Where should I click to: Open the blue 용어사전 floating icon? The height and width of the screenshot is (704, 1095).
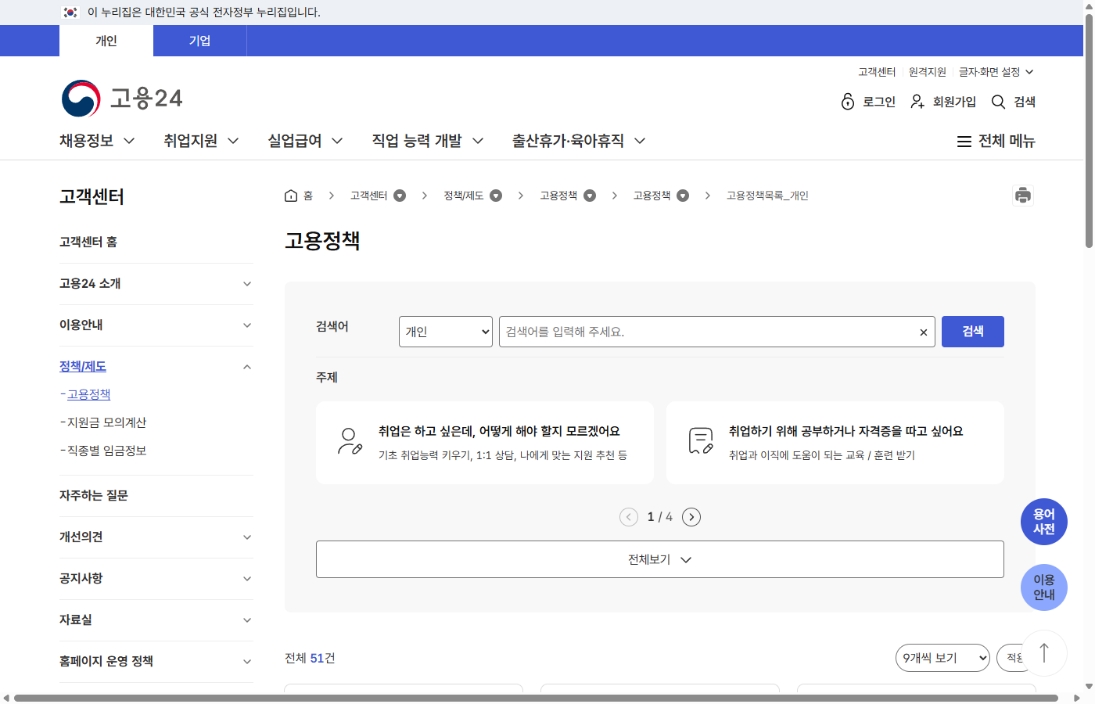click(1044, 522)
